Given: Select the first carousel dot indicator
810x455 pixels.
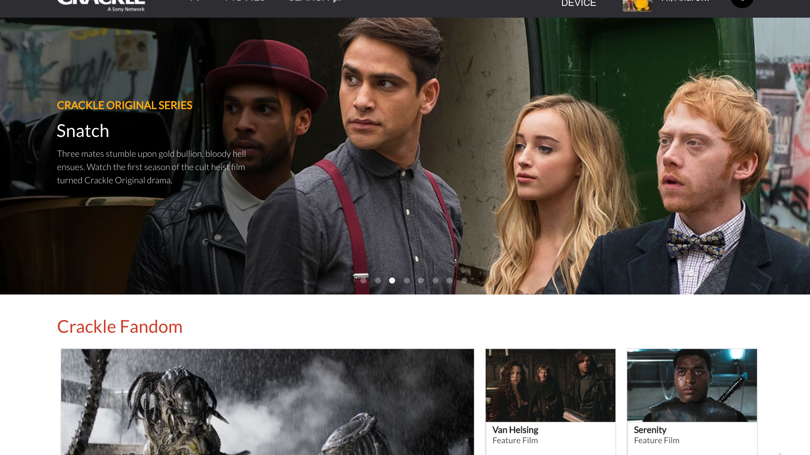Looking at the screenshot, I should point(363,281).
